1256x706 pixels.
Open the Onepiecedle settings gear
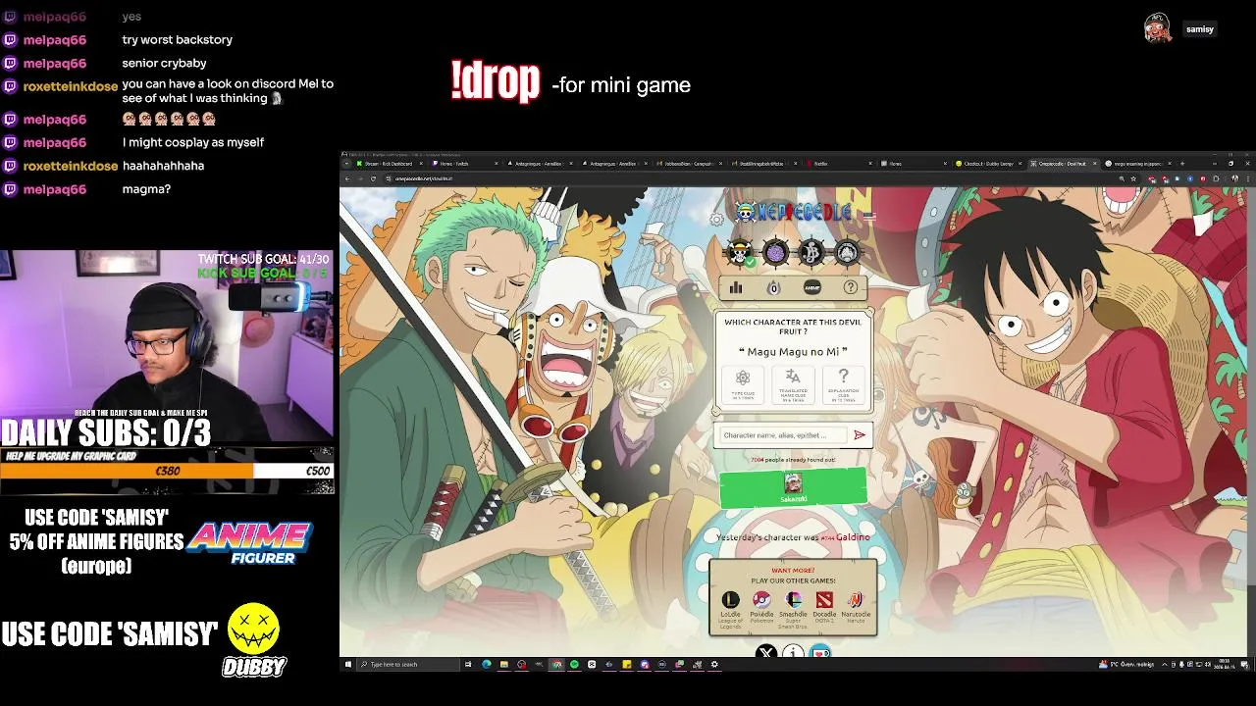[x=717, y=219]
